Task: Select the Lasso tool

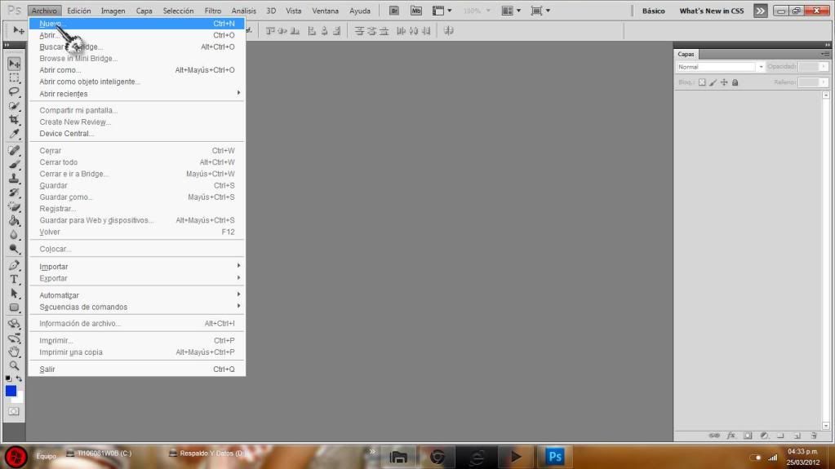Action: pyautogui.click(x=14, y=91)
